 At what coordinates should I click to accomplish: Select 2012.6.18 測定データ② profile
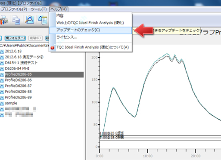(x=24, y=57)
